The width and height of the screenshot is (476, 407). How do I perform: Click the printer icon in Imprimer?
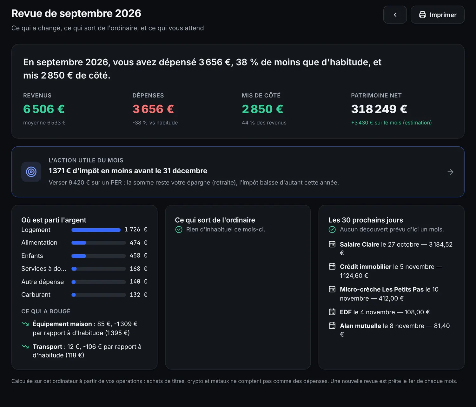click(422, 15)
